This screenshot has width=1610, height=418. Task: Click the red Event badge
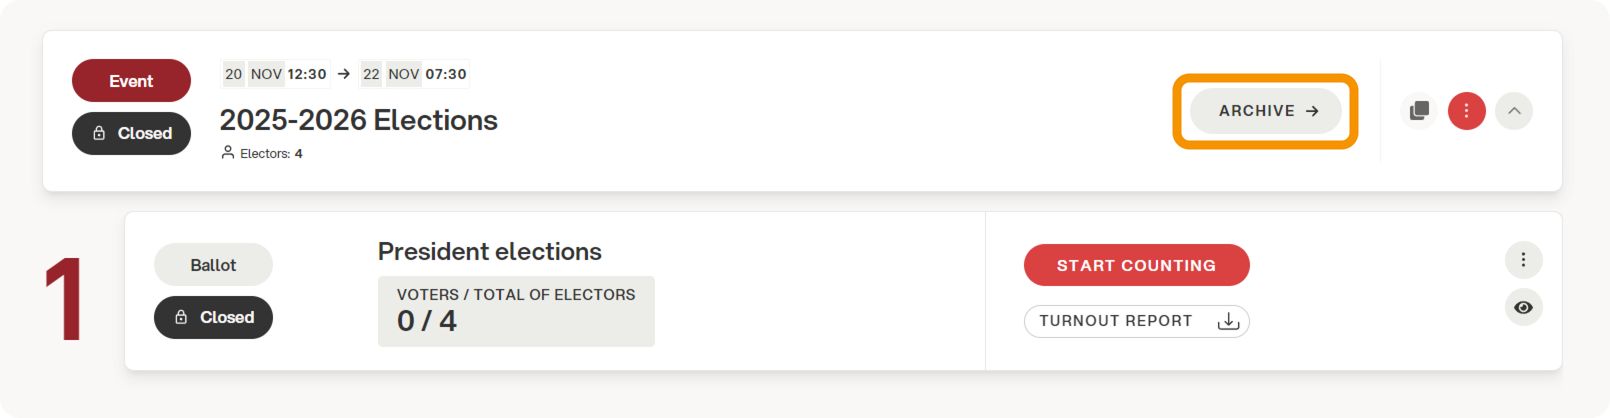131,80
